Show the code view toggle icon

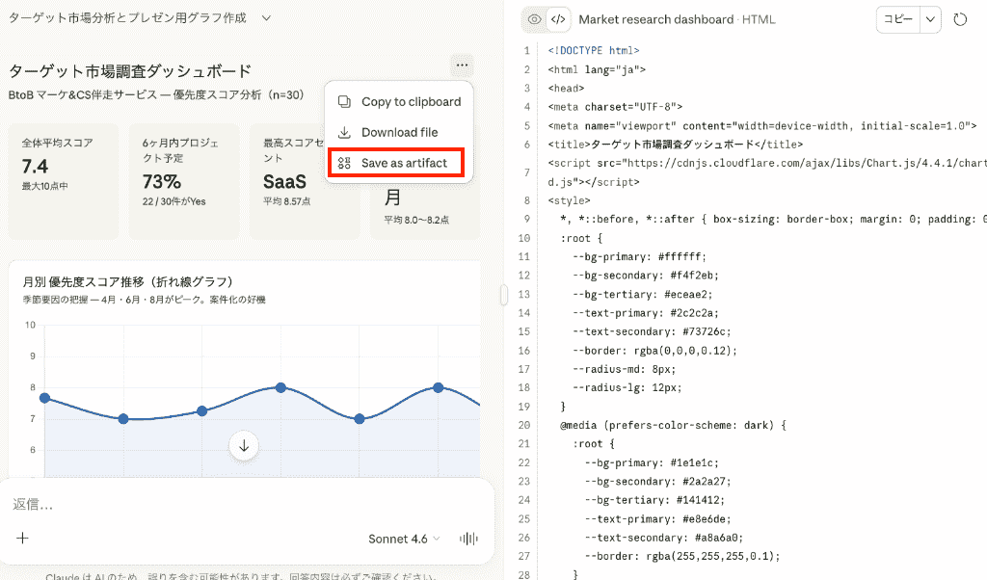[558, 19]
